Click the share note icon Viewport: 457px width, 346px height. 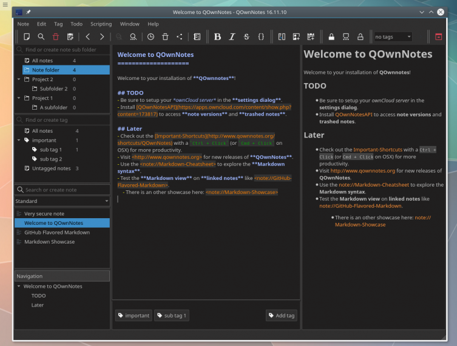click(180, 37)
